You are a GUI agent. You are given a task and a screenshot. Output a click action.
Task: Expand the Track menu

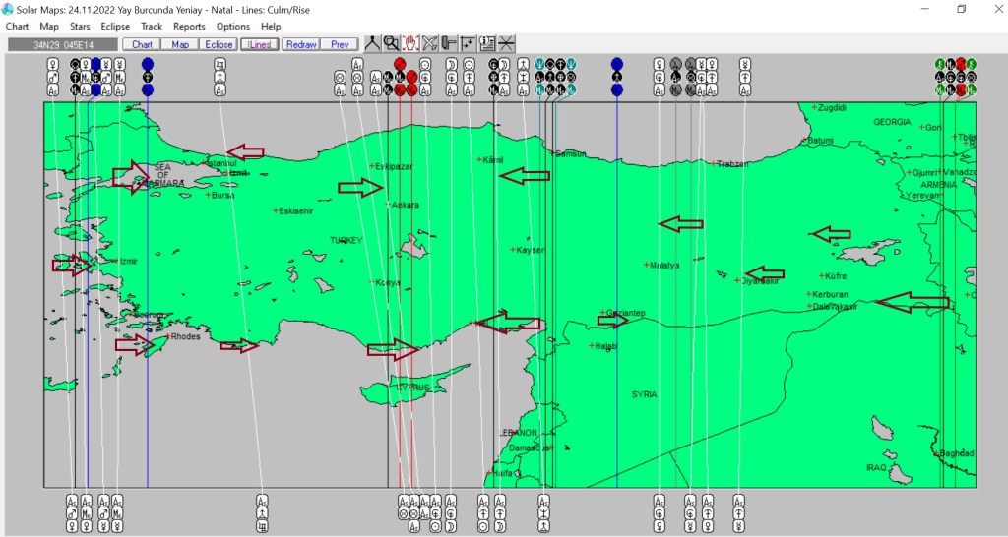pos(152,27)
